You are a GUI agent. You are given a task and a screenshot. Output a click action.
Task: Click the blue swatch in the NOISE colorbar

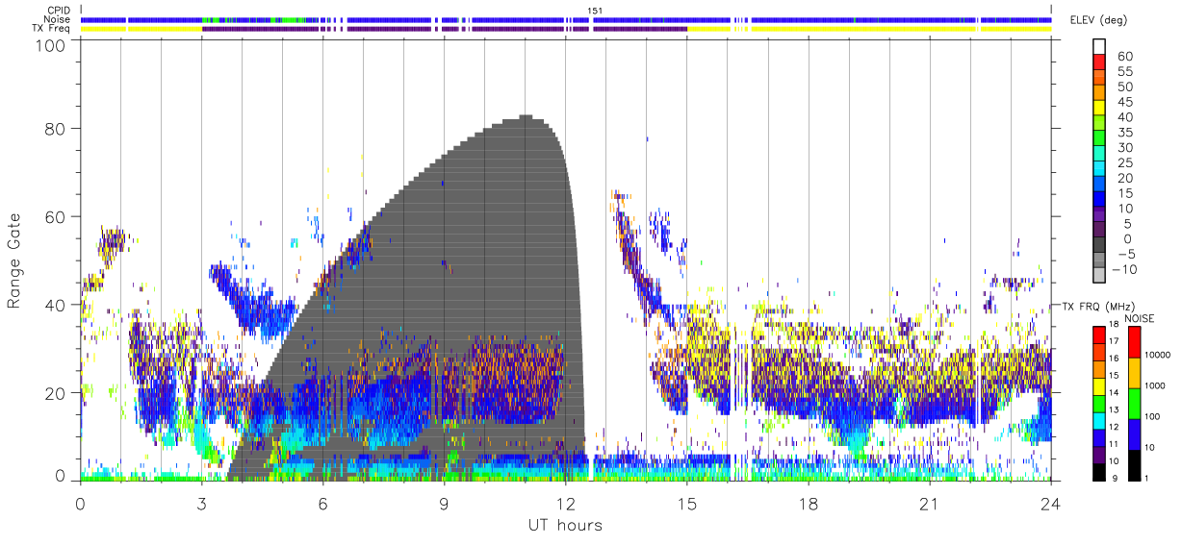click(1134, 434)
